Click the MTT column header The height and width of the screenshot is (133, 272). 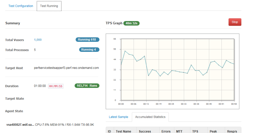[x=179, y=131]
